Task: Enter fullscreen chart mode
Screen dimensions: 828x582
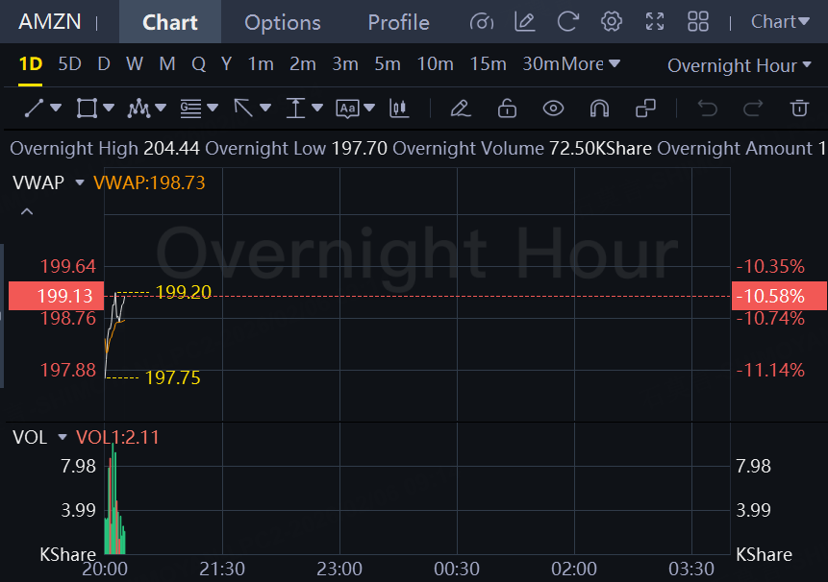Action: pyautogui.click(x=654, y=21)
